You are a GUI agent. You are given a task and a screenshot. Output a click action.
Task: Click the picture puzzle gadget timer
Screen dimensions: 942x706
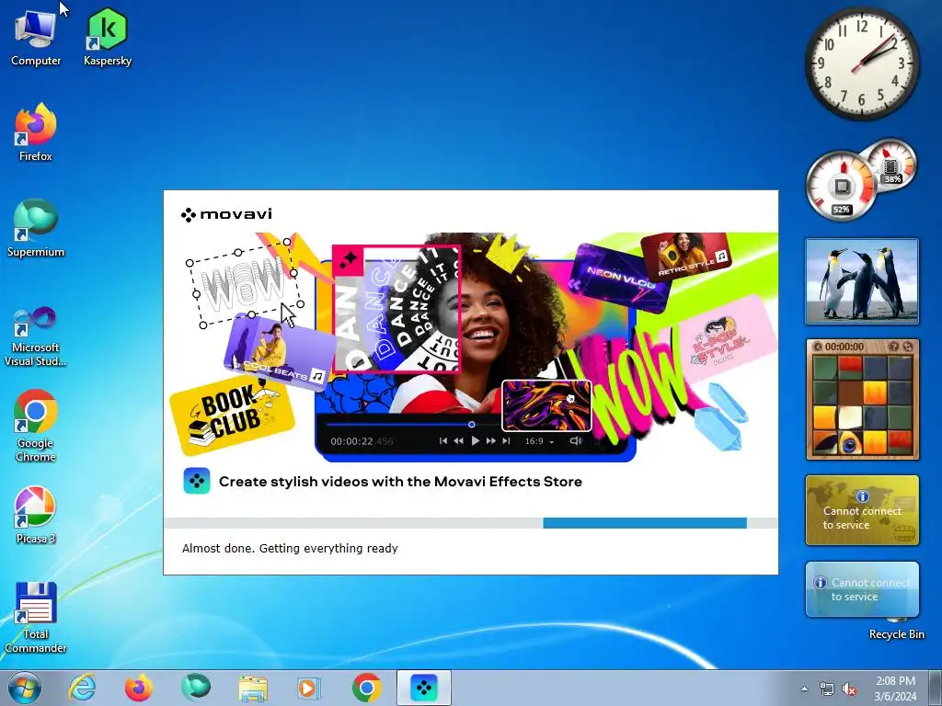coord(844,347)
